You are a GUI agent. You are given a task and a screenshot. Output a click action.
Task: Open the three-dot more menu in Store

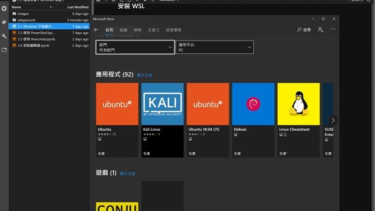tap(333, 29)
